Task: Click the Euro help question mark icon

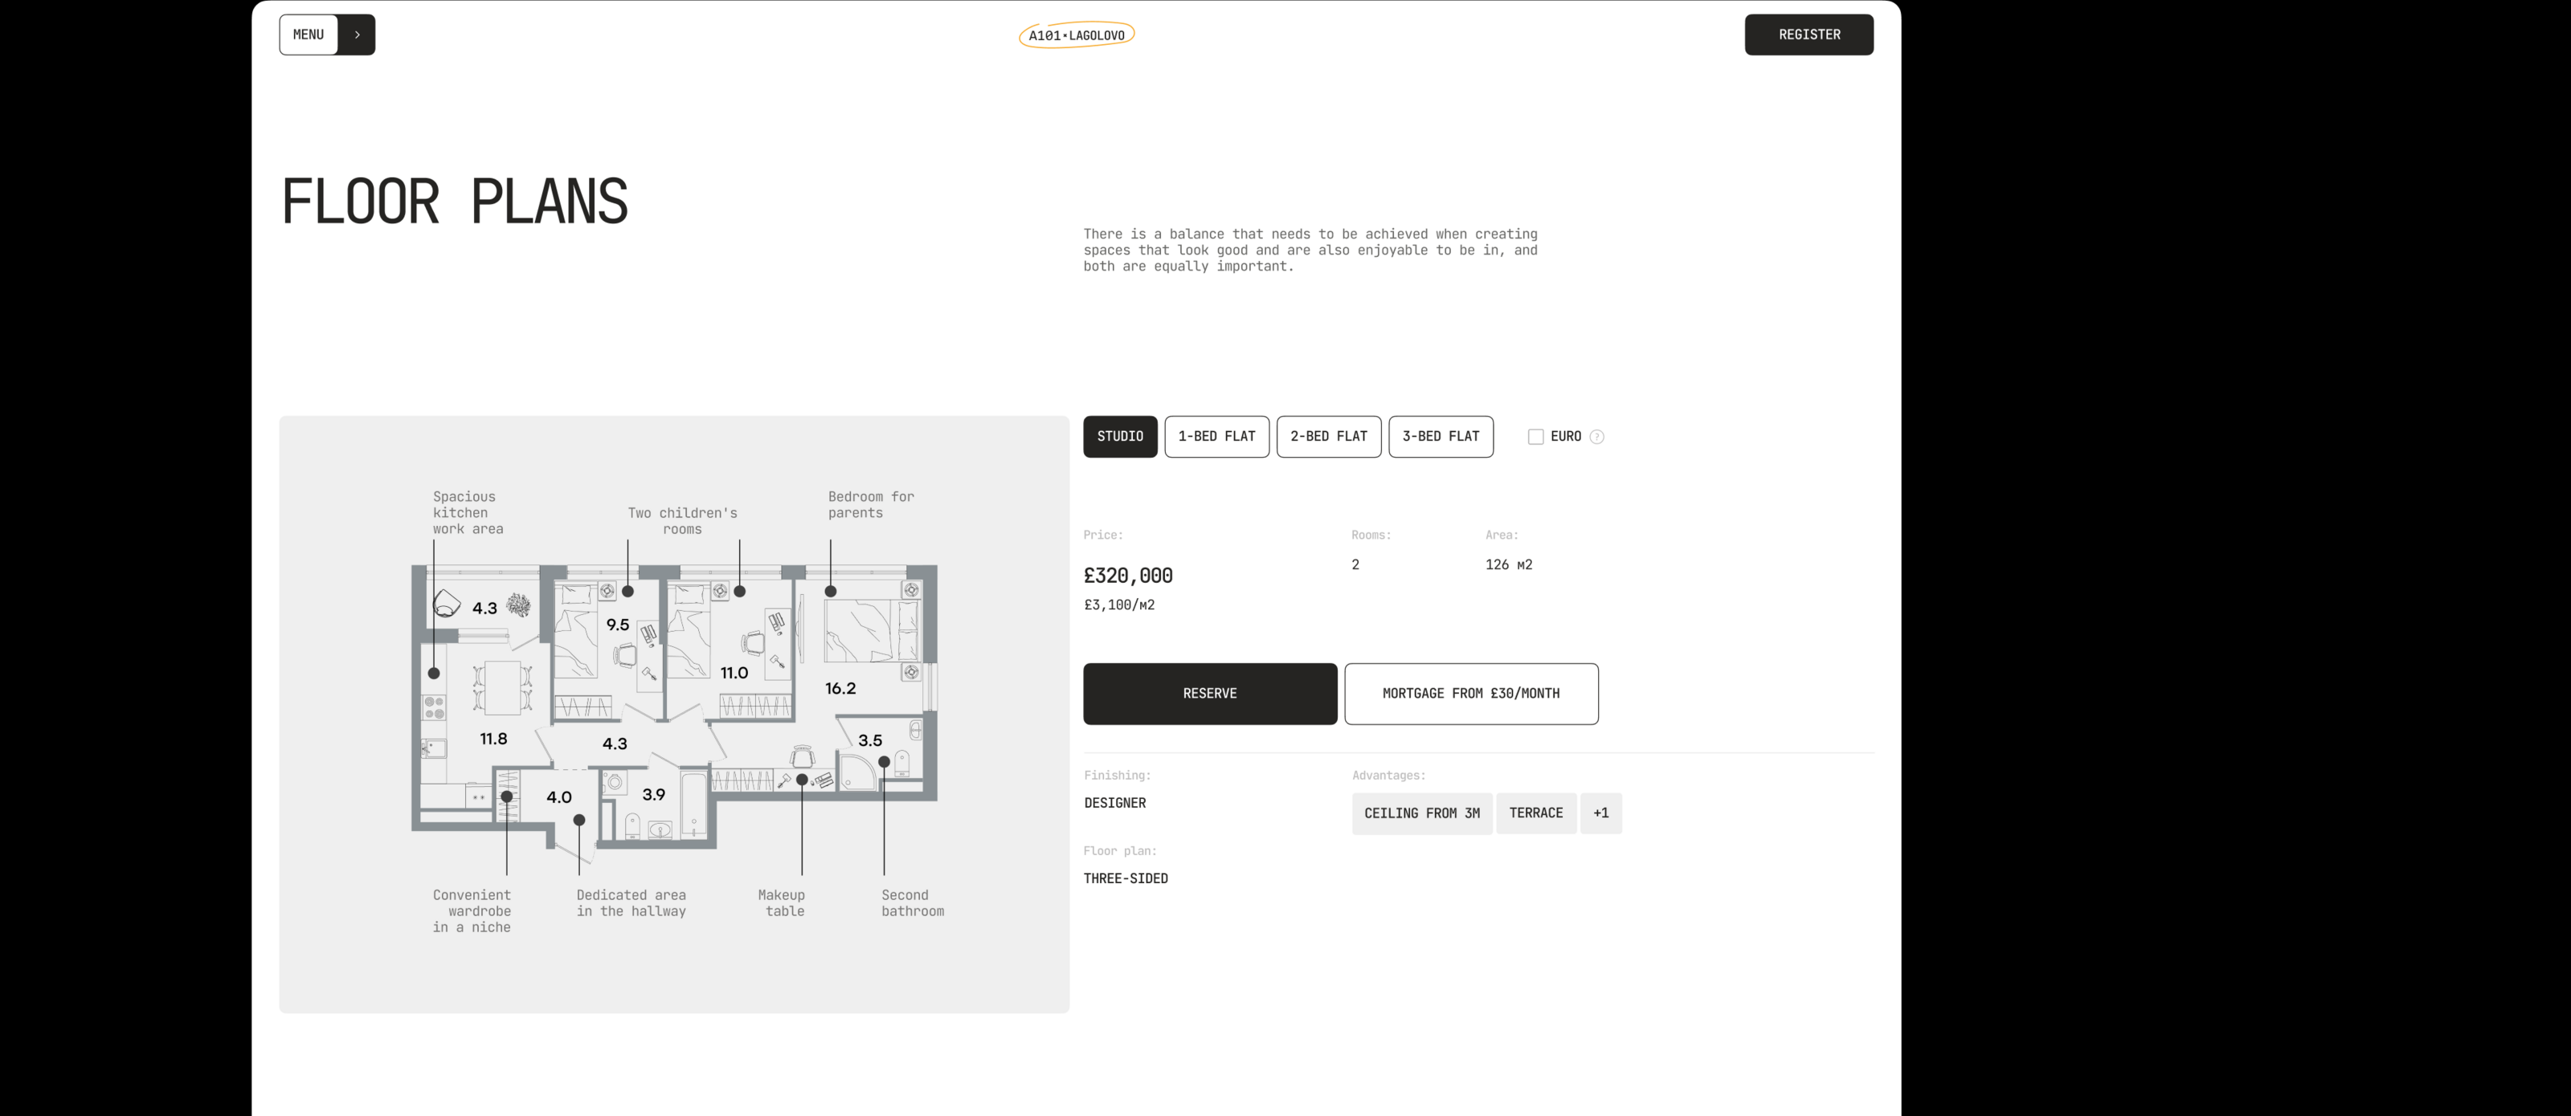Action: pos(1597,437)
